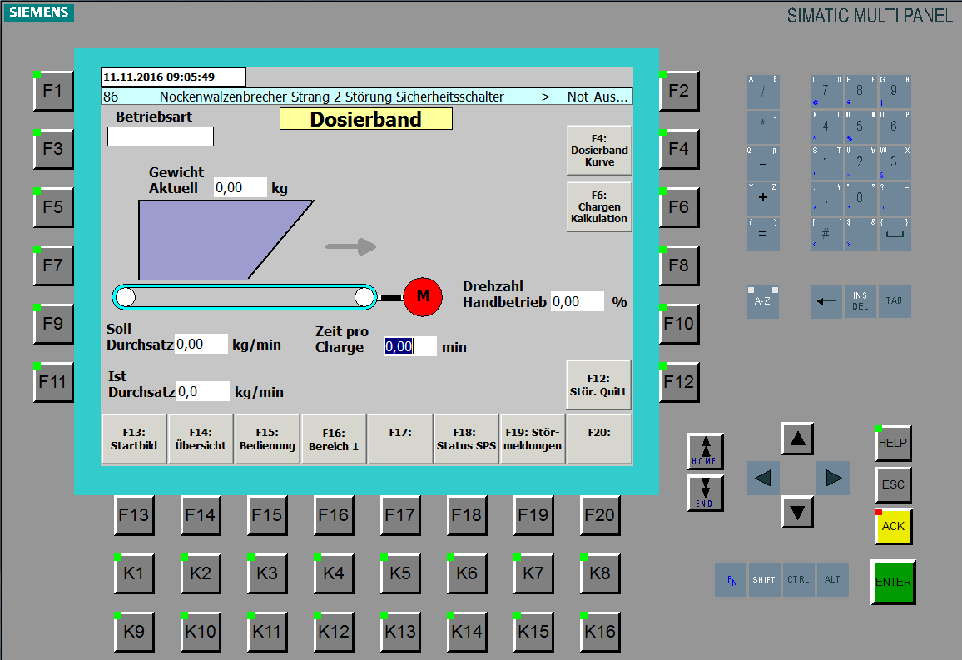Toggle the FN modifier key
The height and width of the screenshot is (660, 962).
(731, 580)
